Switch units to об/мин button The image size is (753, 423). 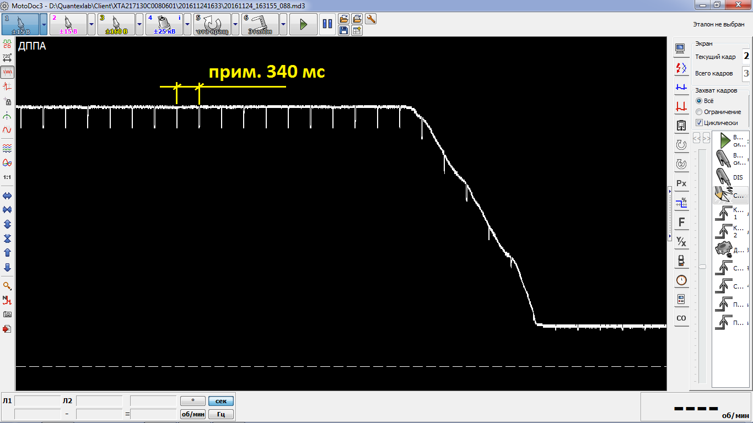[193, 414]
